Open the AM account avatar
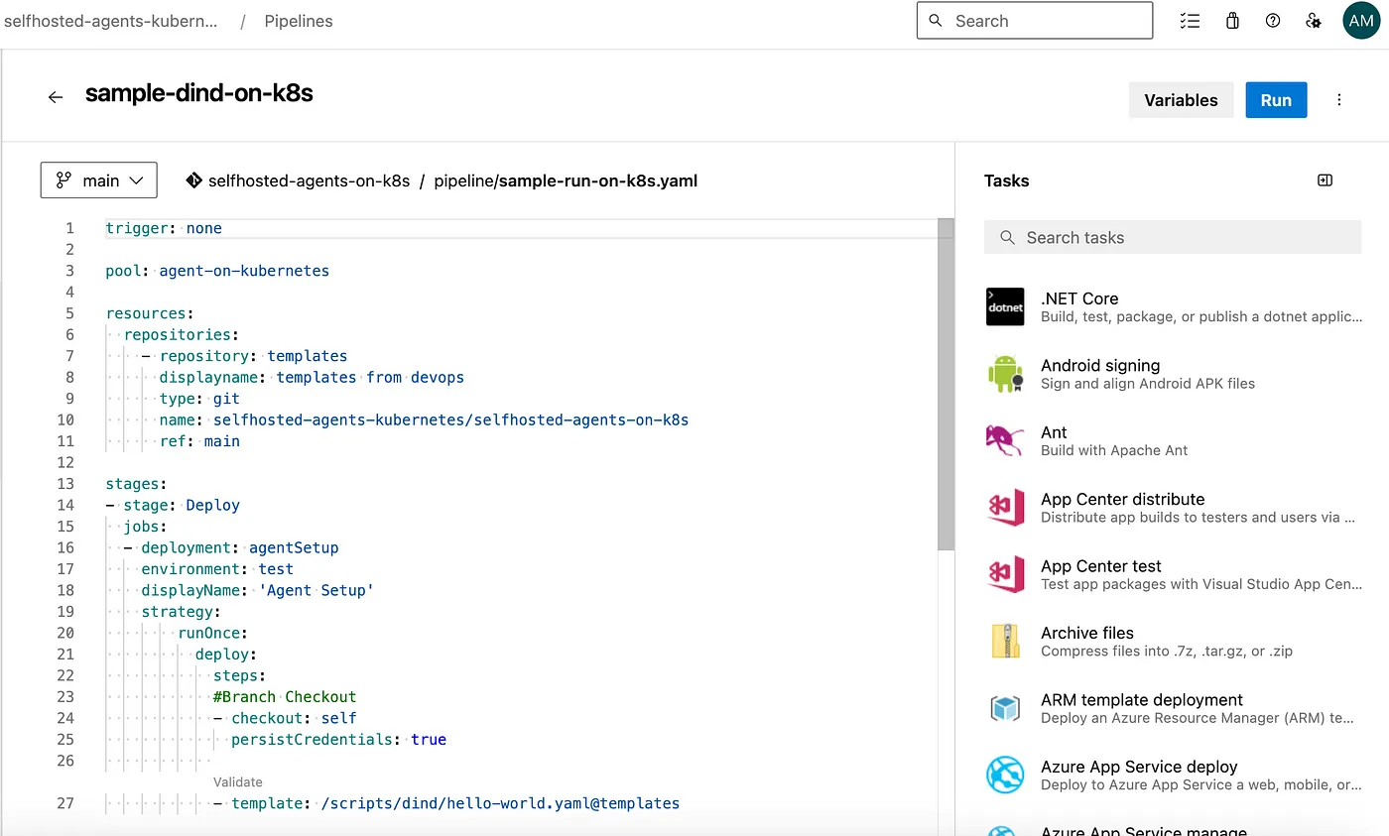Screen dimensions: 1389x836 click(1360, 21)
